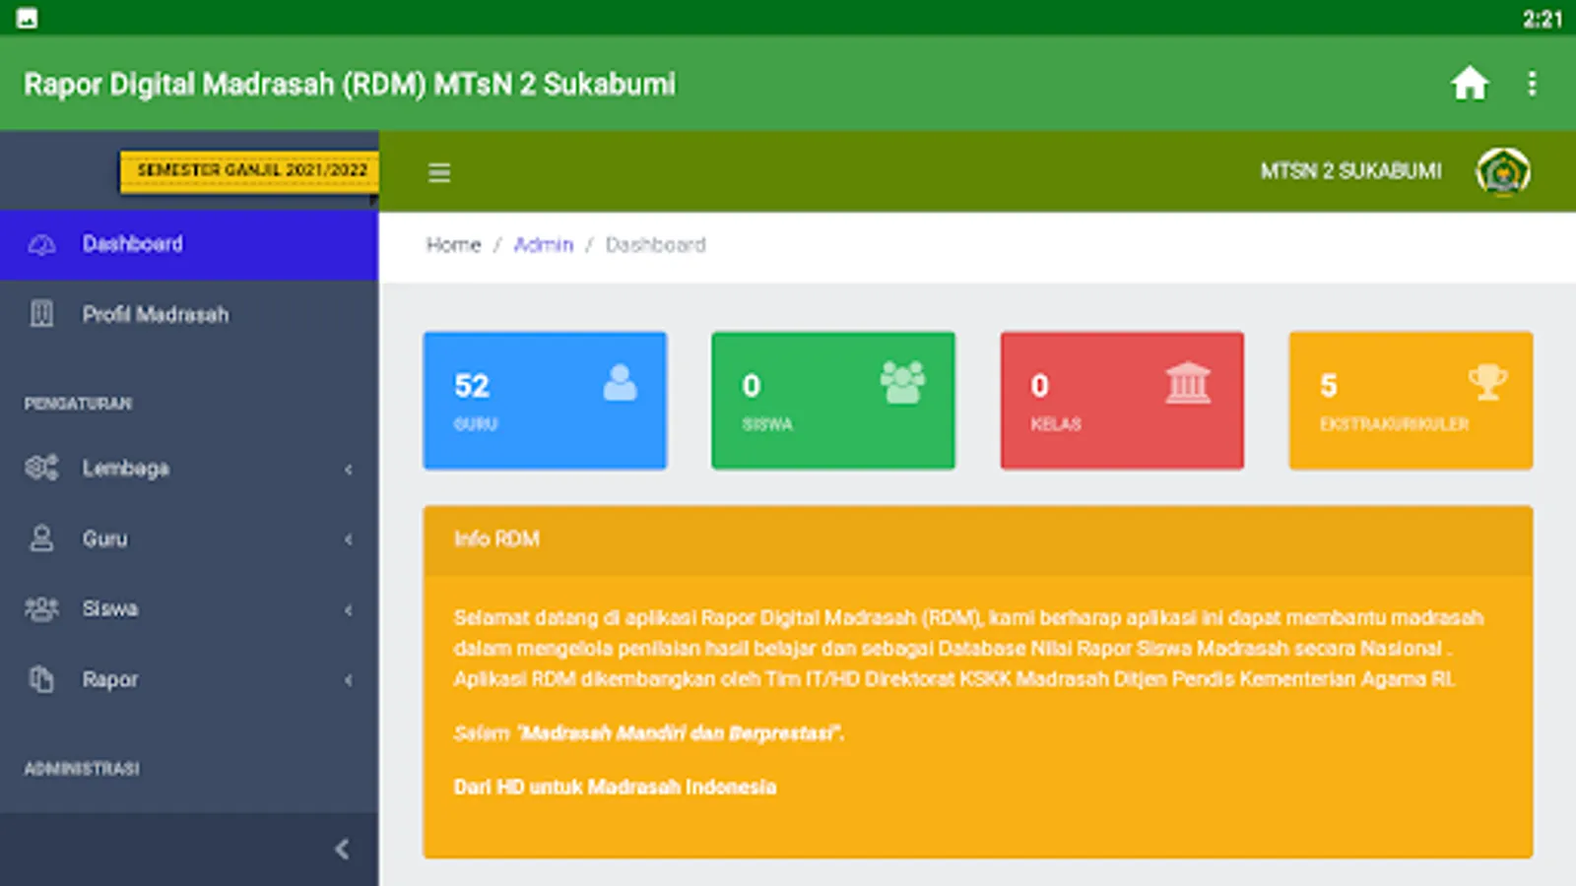Click the PENGATURAN section label
The width and height of the screenshot is (1576, 886).
coord(78,404)
